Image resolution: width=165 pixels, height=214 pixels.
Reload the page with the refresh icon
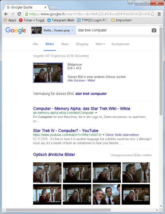pyautogui.click(x=19, y=14)
